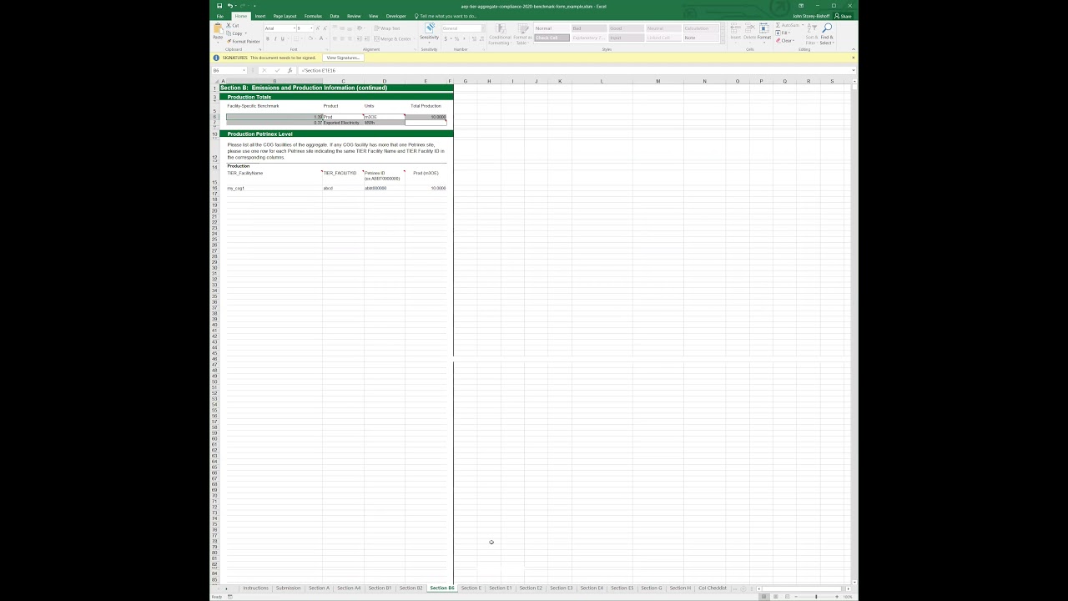Open the Fill Color bucket dropdown

pyautogui.click(x=317, y=38)
